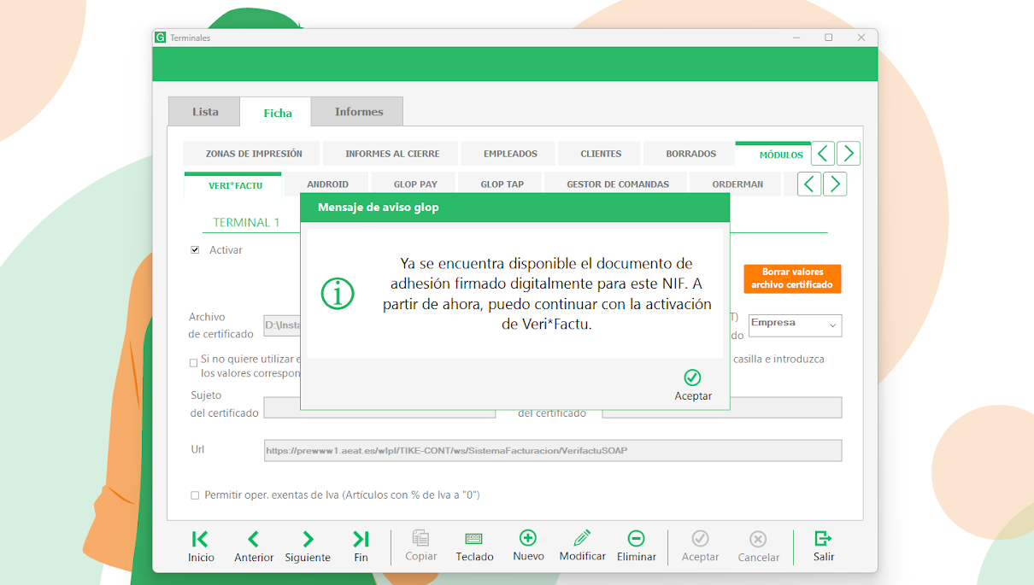The width and height of the screenshot is (1034, 585).
Task: Tick the 'Si no quiere utilizar' certificate checkbox
Action: [x=194, y=363]
